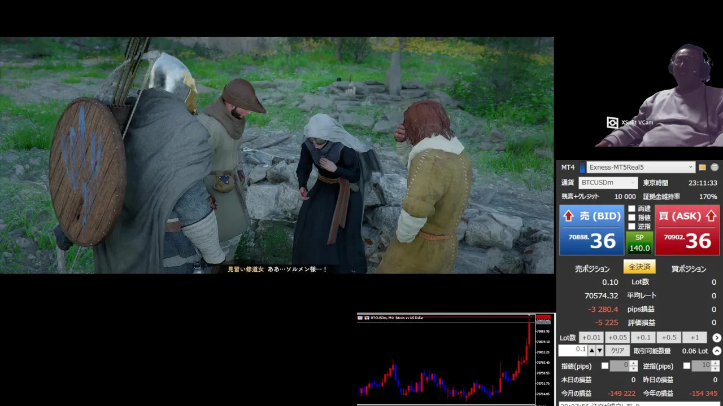This screenshot has height=406, width=723.
Task: Click the 証拠金維持率 value 170%
Action: pyautogui.click(x=708, y=197)
